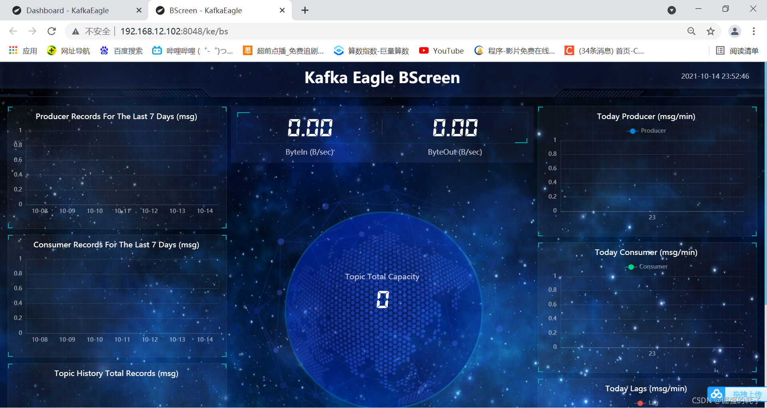
Task: Open the zoom magnifier icon
Action: click(691, 31)
